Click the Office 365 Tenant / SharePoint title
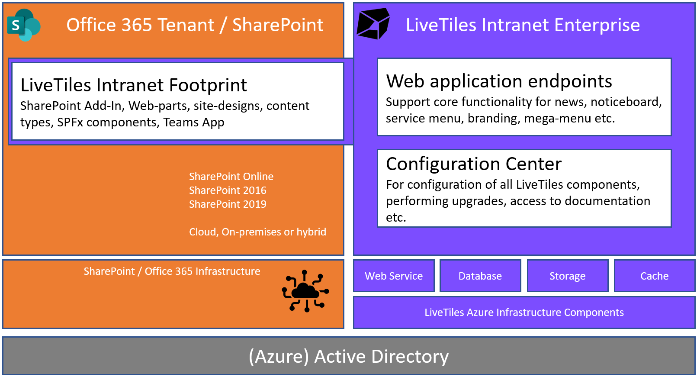 195,25
